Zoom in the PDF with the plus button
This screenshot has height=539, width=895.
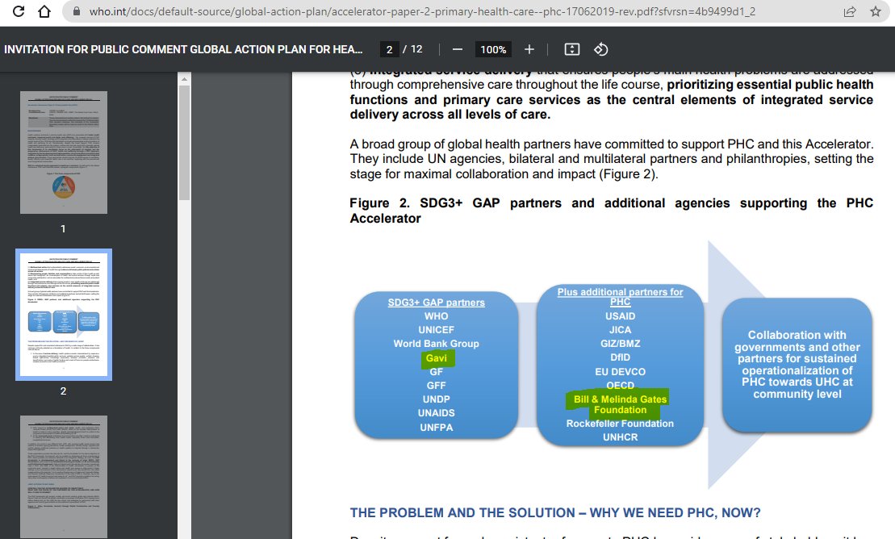point(529,50)
